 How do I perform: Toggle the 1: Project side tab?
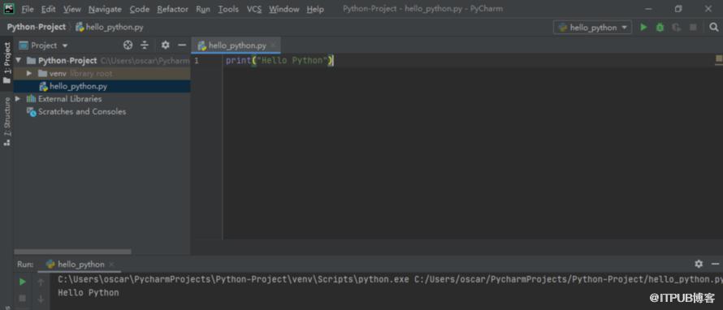pyautogui.click(x=6, y=63)
